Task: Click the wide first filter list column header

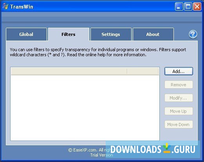Action: (69, 71)
